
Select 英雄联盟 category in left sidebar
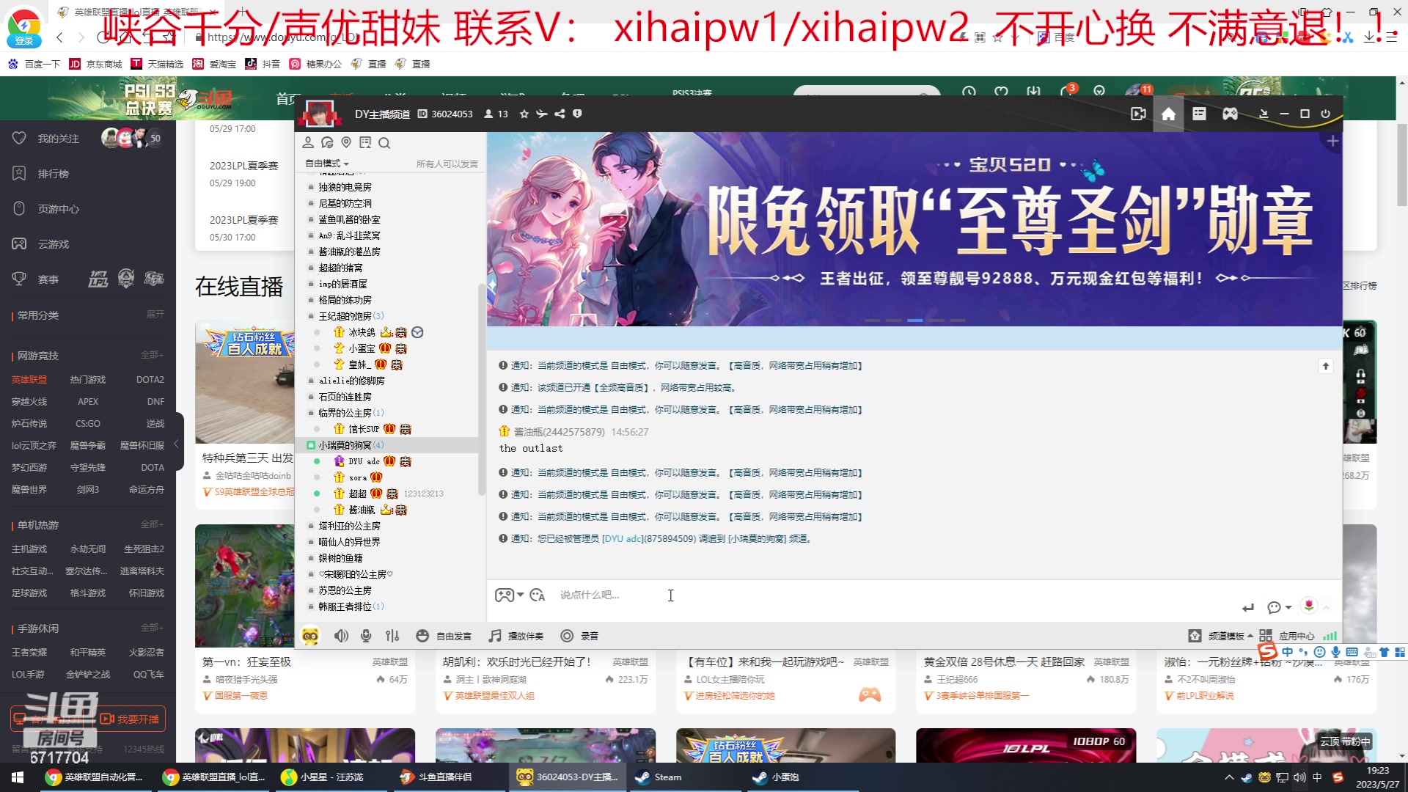(x=29, y=379)
